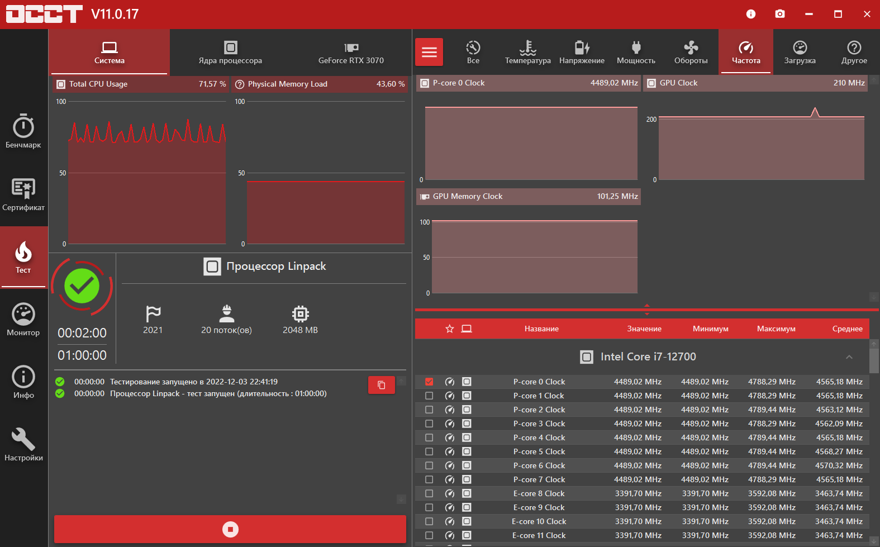The height and width of the screenshot is (547, 880).
Task: Click the frequency gauge icon for P-core 1 Clock
Action: coord(450,396)
